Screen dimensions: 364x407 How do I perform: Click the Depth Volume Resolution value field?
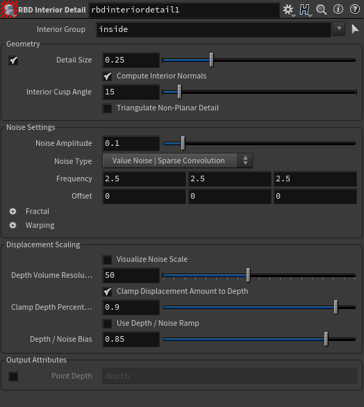(x=131, y=275)
